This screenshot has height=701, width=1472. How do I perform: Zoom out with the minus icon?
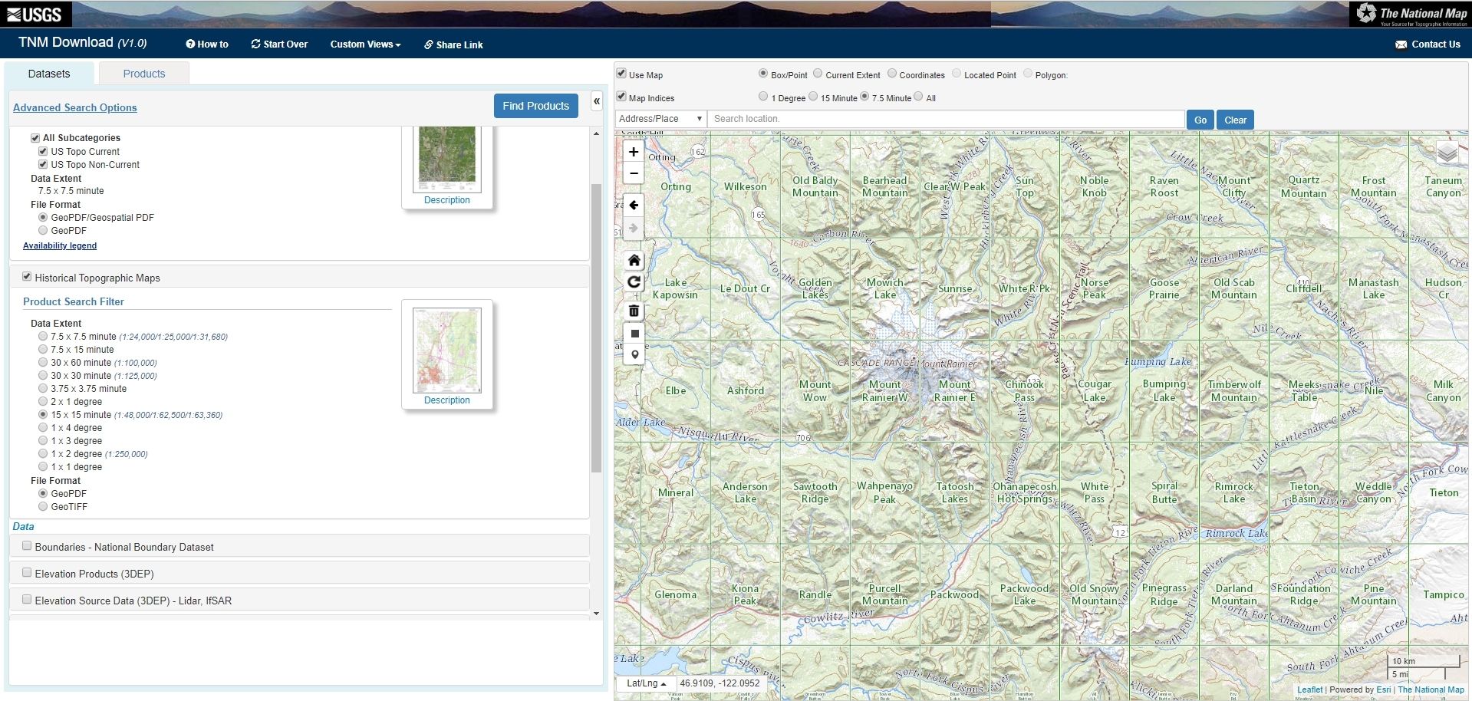point(633,173)
